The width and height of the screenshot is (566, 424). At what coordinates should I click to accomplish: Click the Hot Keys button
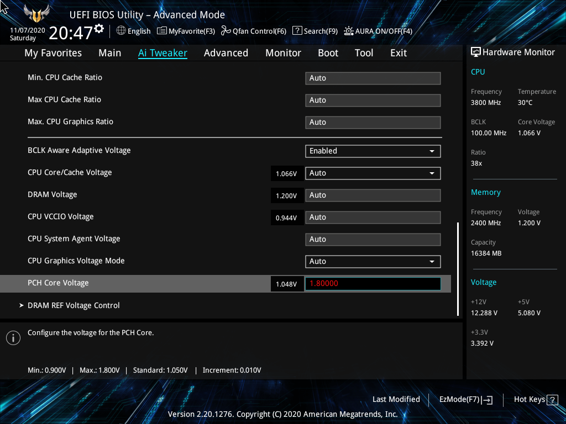click(x=536, y=400)
